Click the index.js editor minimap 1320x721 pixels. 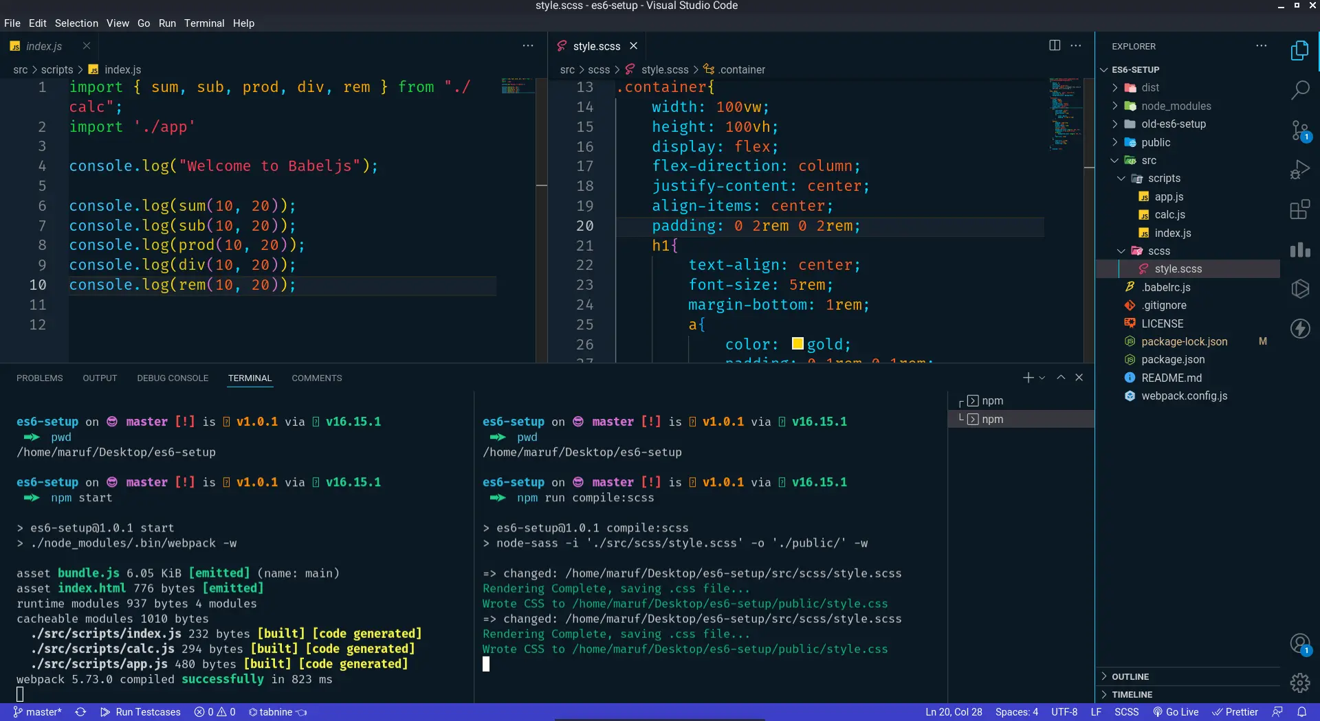[518, 86]
